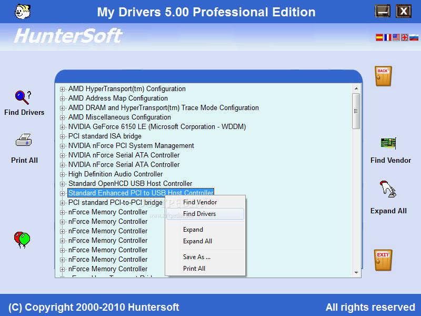
Task: Choose Find Drivers from context menu
Action: click(205, 214)
